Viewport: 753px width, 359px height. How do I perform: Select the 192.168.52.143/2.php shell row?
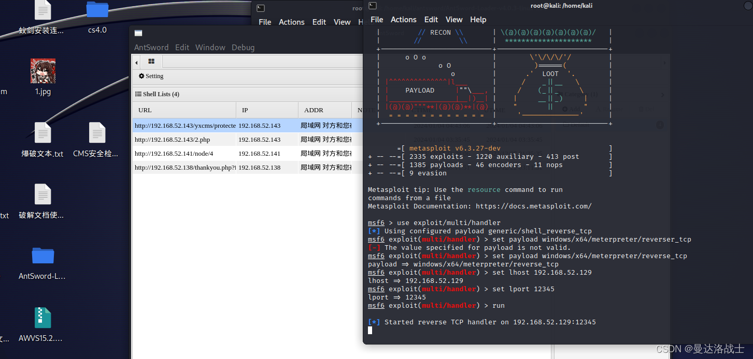point(248,140)
